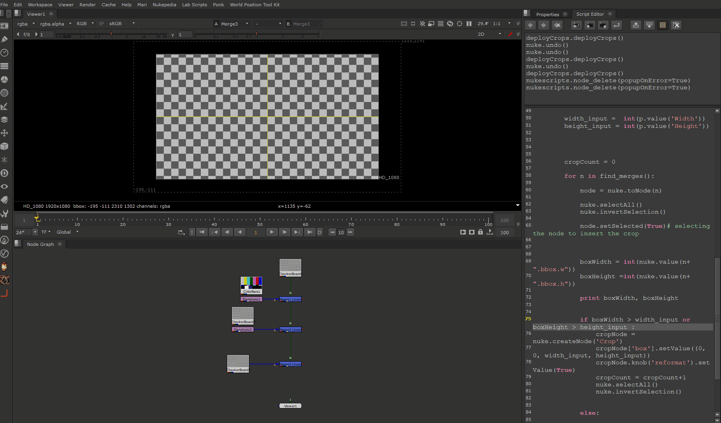Open the sRGB viewer colorspace dropdown
The image size is (721, 423).
[x=122, y=24]
